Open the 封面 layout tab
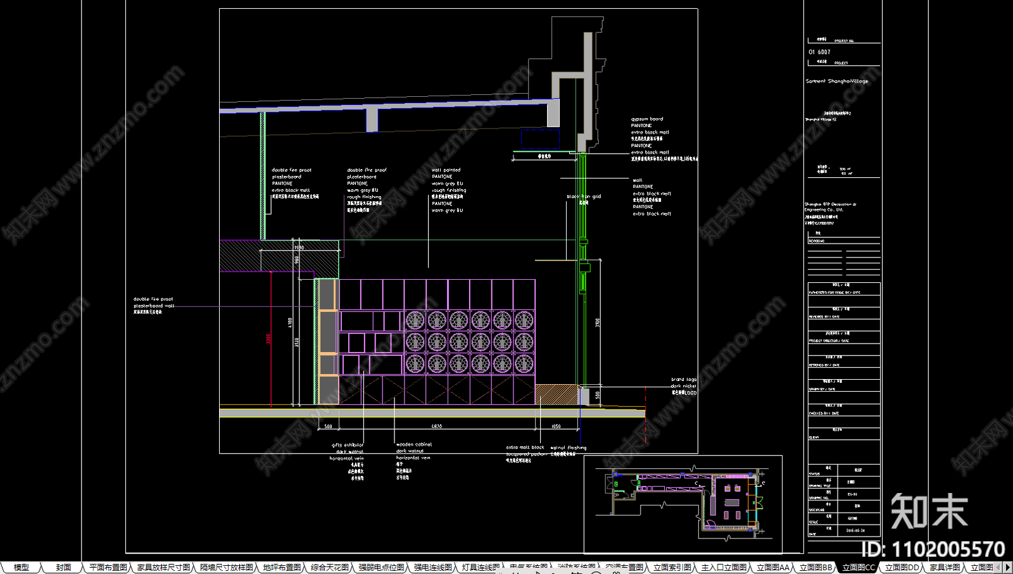The width and height of the screenshot is (1013, 574). 63,568
